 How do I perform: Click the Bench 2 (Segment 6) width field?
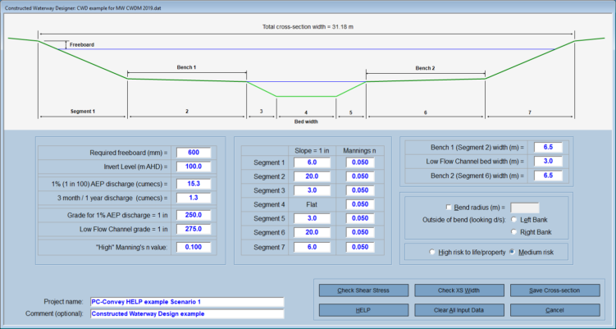coord(548,176)
